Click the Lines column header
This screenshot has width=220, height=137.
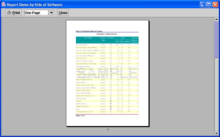pyautogui.click(x=123, y=38)
